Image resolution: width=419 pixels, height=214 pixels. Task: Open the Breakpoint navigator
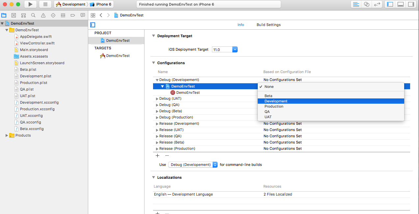point(73,15)
